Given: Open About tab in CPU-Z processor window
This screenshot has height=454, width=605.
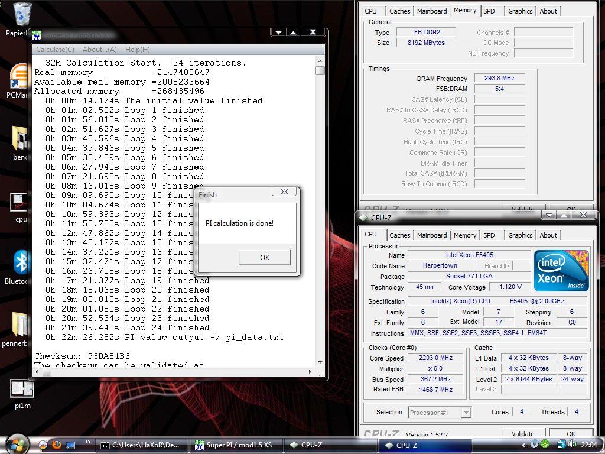Looking at the screenshot, I should [548, 235].
